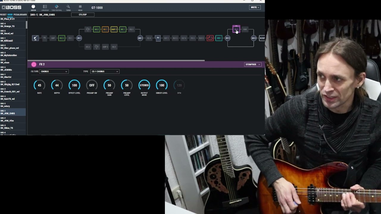
Task: Adjust the DIRECT LEVEL knob
Action: point(162,85)
